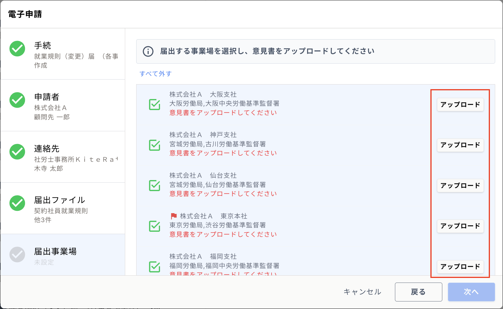
Task: Click アップロード for 東京本社
Action: 460,226
